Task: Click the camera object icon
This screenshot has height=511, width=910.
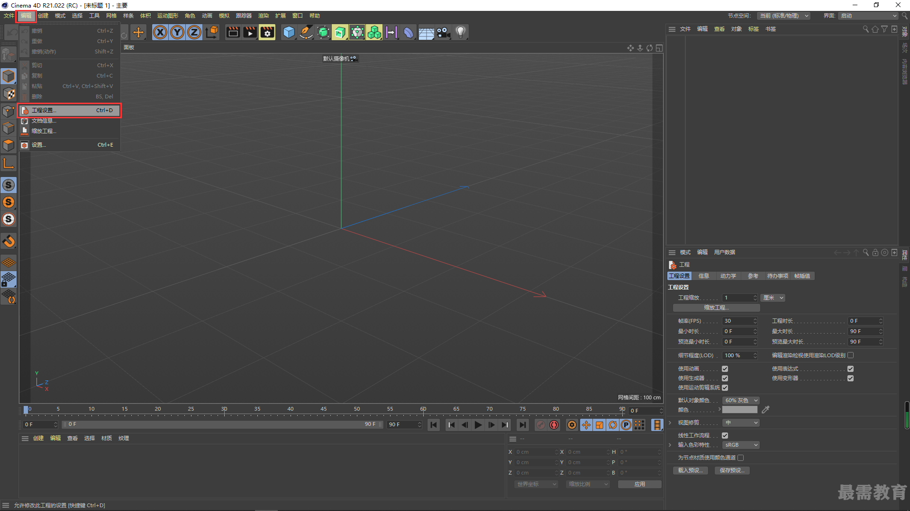Action: [443, 32]
